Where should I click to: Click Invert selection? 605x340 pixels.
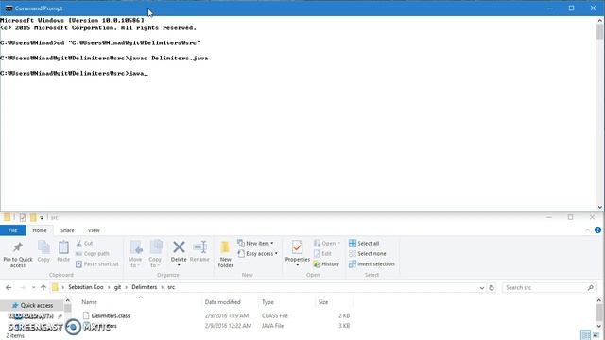point(372,264)
